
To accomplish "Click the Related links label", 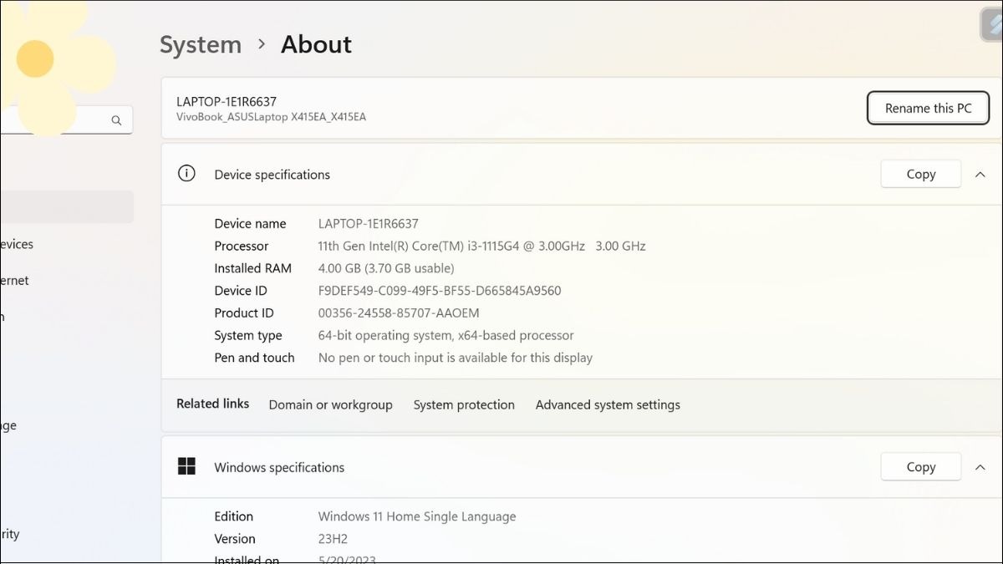I will point(212,404).
